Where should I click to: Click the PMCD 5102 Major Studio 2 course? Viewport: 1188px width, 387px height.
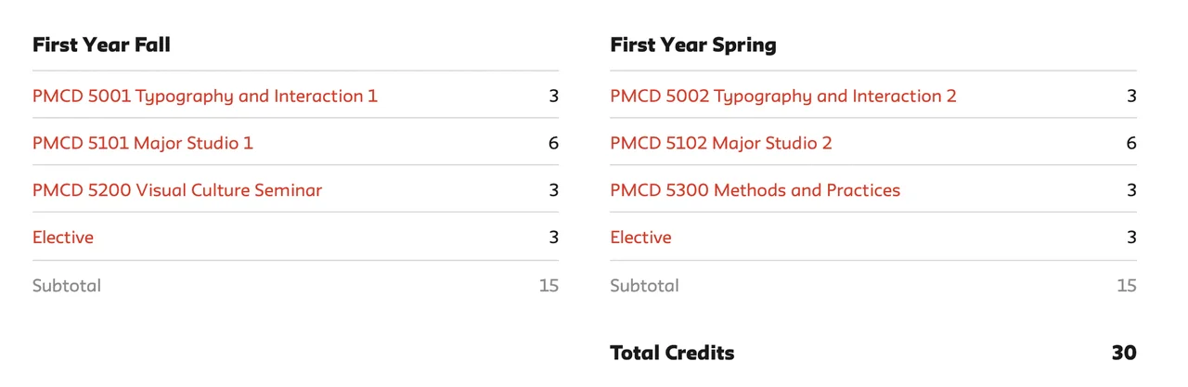point(720,143)
